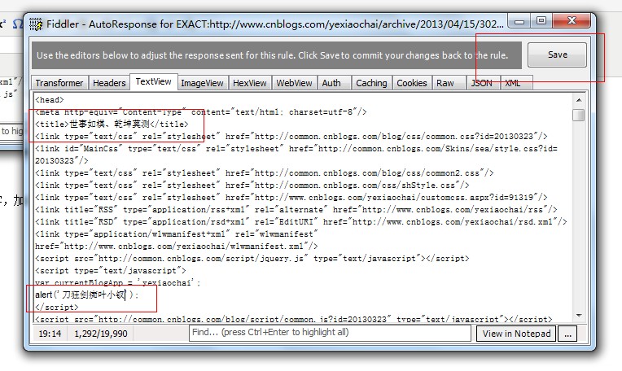The height and width of the screenshot is (371, 622).
Task: Open the WebView tab
Action: [x=294, y=83]
